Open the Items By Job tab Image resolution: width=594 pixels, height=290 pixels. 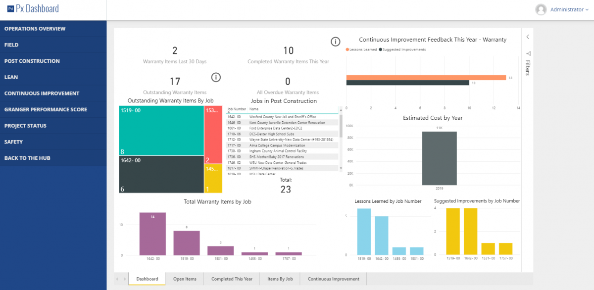click(x=280, y=279)
